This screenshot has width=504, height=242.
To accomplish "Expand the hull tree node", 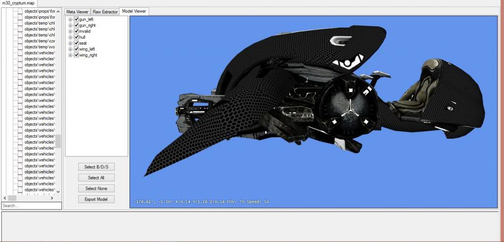I will click(70, 37).
